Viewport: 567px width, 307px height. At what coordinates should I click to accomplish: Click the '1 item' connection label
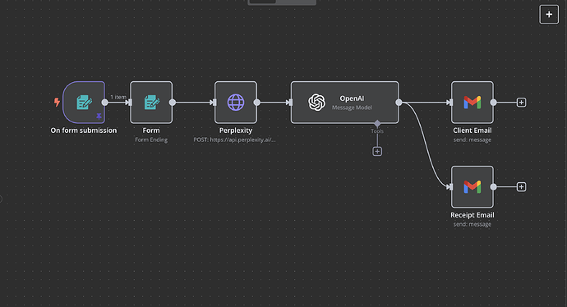click(x=118, y=97)
